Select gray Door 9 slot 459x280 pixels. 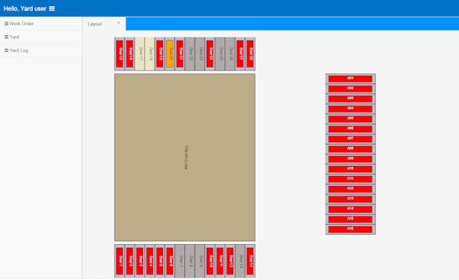click(x=200, y=261)
